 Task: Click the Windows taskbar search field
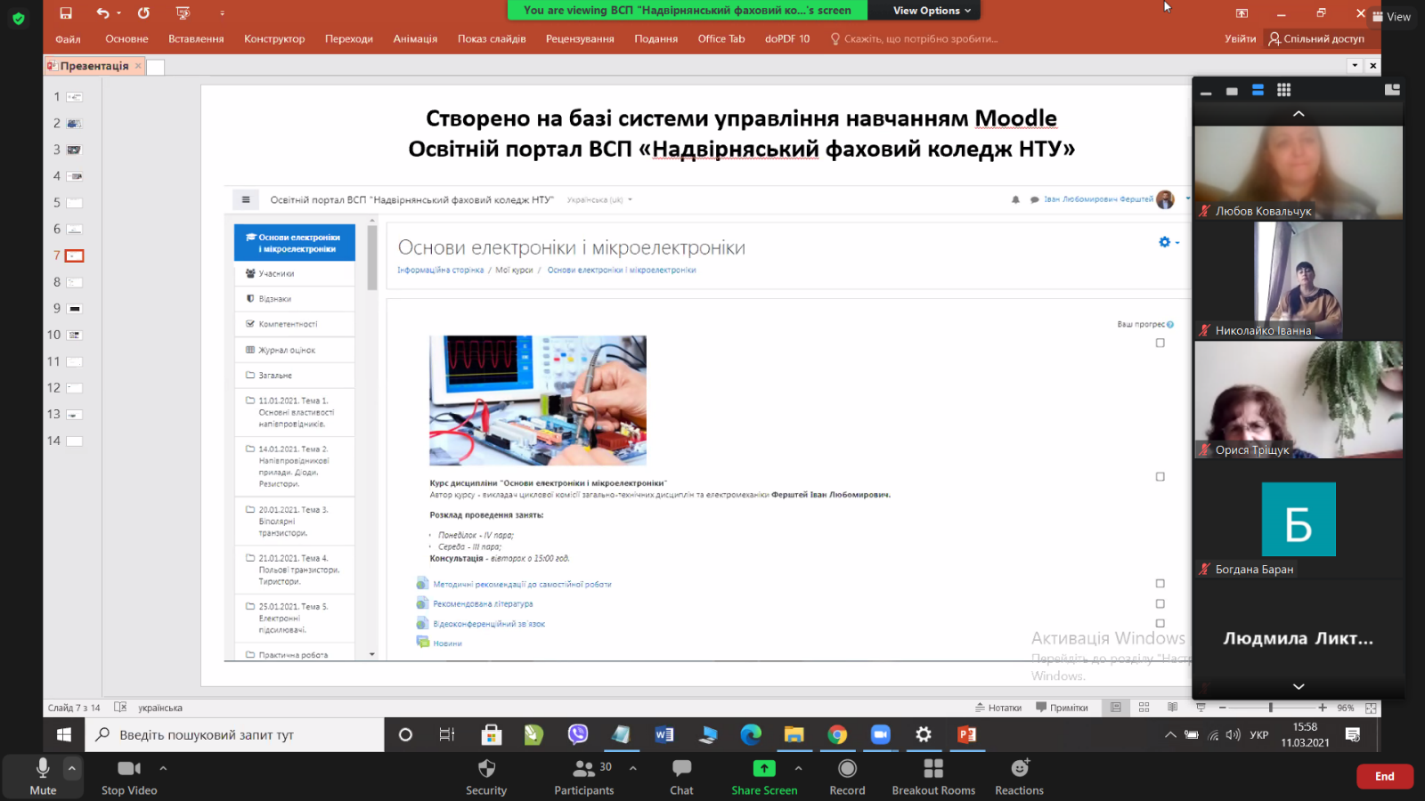[x=236, y=735]
